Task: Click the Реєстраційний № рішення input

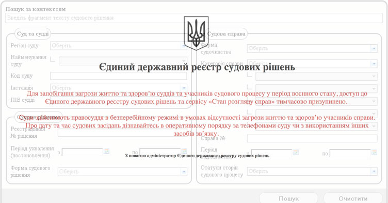Action: 122,133
